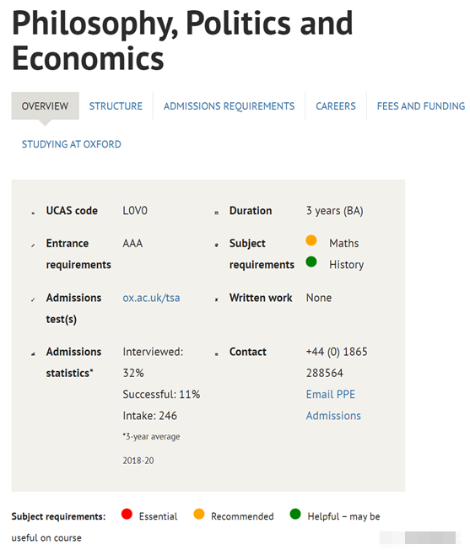Click the green dot beside History
Viewport: 470px width, 550px height.
click(311, 262)
